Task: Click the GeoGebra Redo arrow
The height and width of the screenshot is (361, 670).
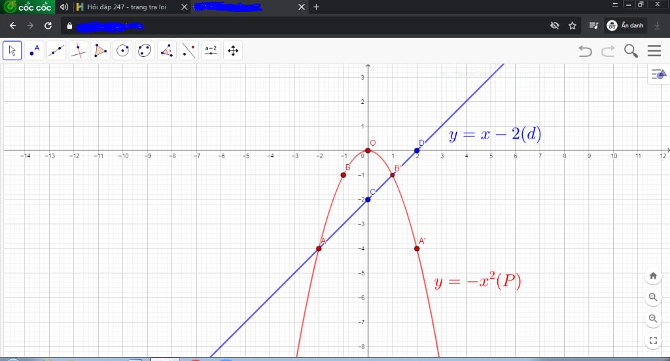Action: tap(608, 51)
